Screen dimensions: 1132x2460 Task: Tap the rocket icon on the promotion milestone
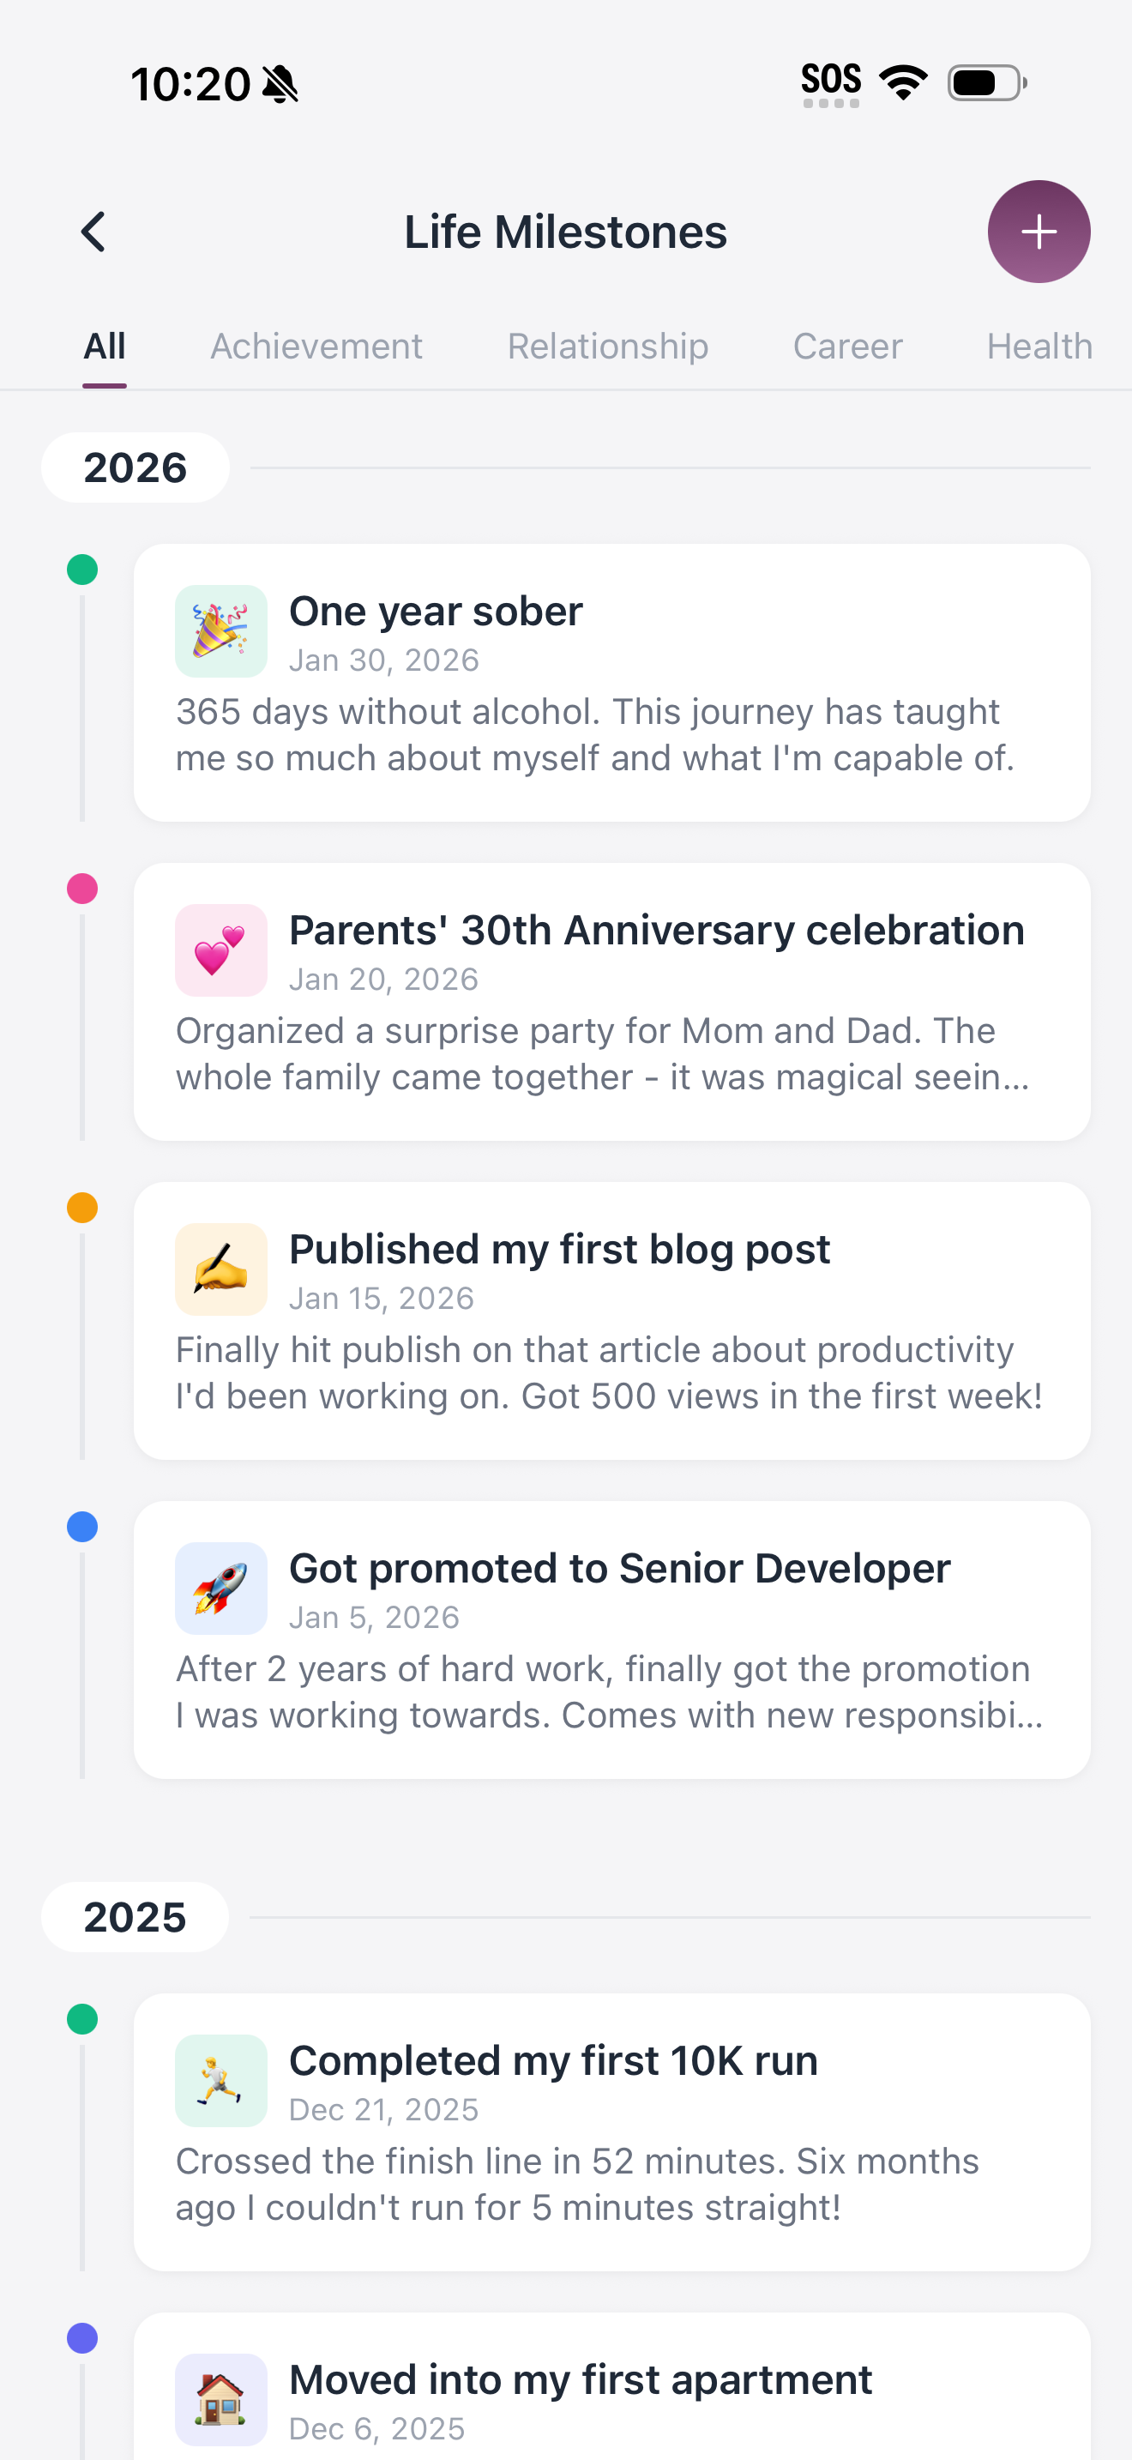(220, 1589)
